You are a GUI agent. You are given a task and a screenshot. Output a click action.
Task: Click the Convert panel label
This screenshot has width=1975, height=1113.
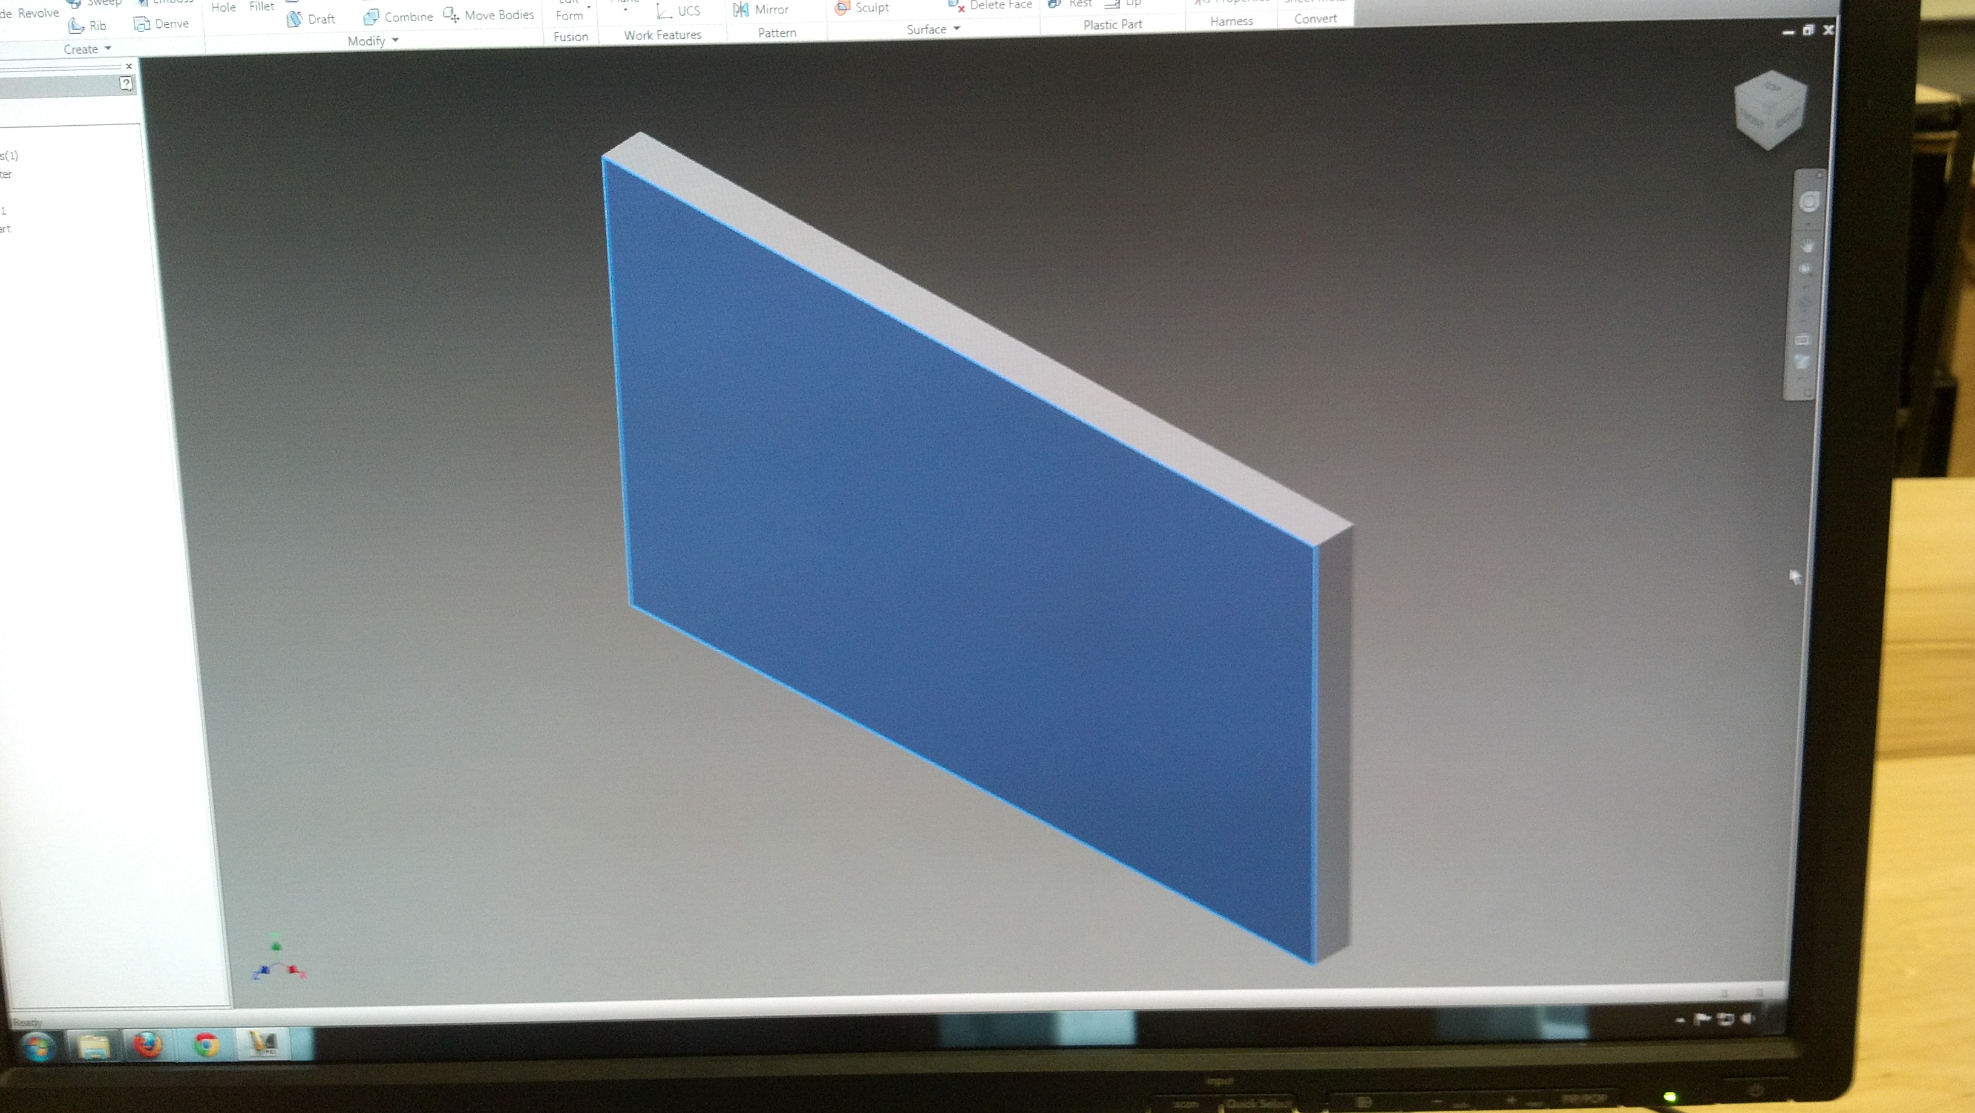(x=1315, y=18)
